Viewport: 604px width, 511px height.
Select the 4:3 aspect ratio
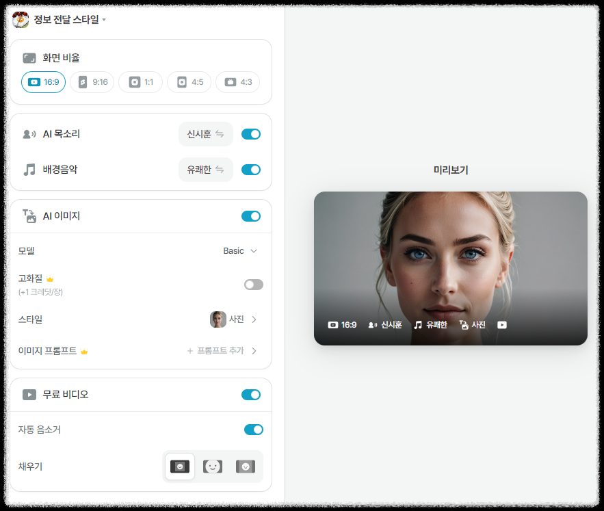(237, 82)
